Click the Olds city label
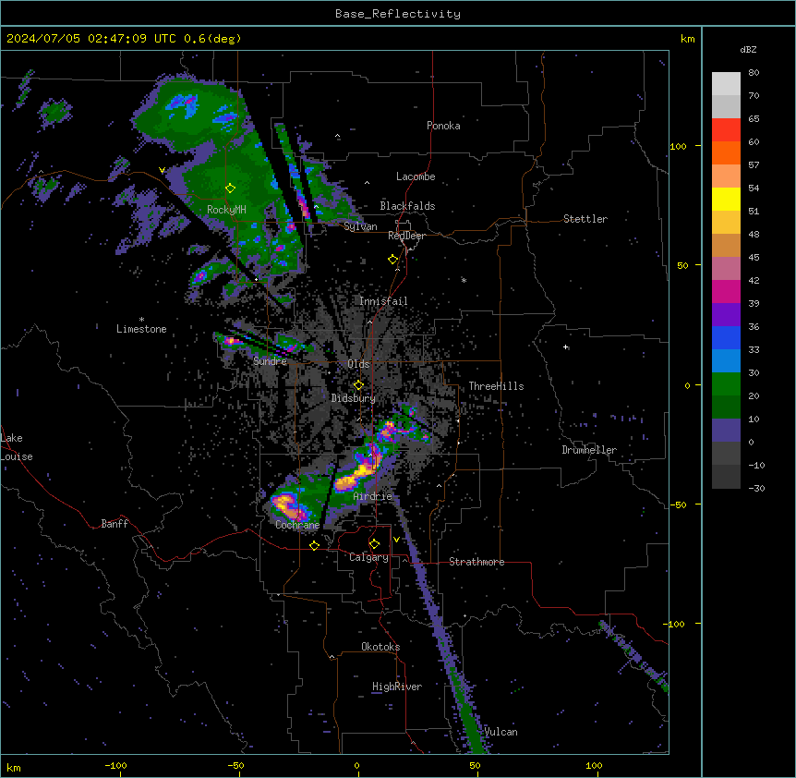This screenshot has width=796, height=778. (x=358, y=364)
